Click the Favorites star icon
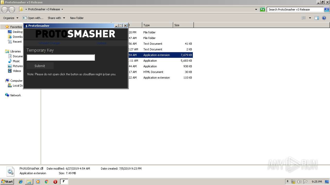Screen dimensions: 330x185 [7, 27]
